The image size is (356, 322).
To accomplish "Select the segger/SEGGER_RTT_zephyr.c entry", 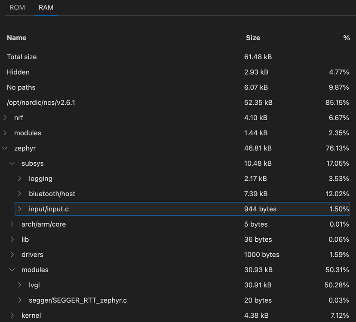I will pyautogui.click(x=78, y=300).
